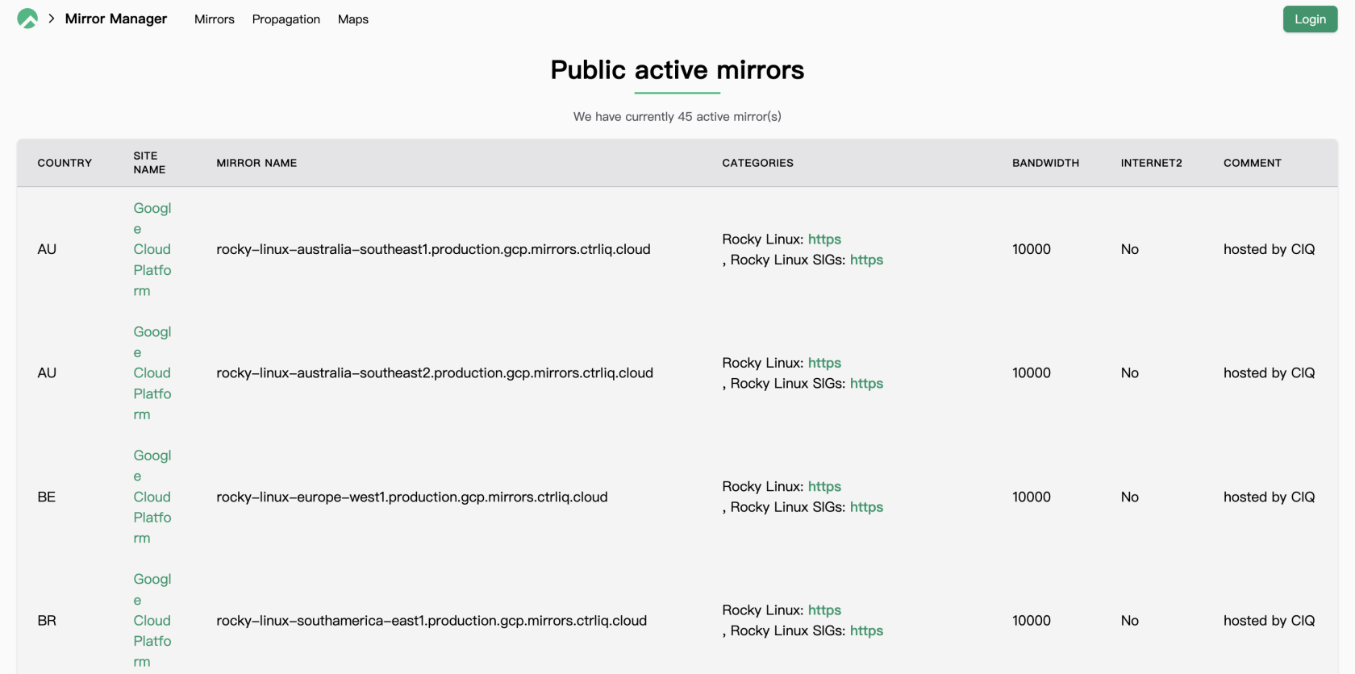Open Rocky Linux SIGs https link for australia-southeast2

click(866, 384)
